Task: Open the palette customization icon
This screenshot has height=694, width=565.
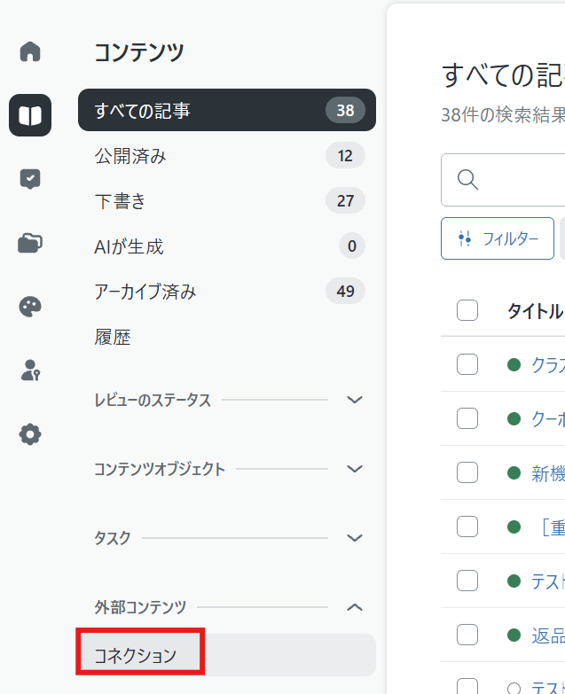Action: coord(30,307)
